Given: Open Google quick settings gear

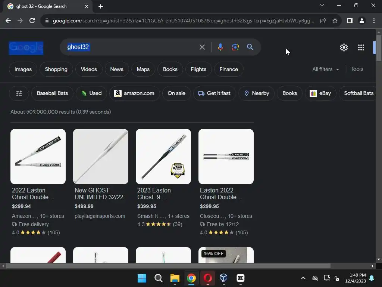Looking at the screenshot, I should coord(344,47).
